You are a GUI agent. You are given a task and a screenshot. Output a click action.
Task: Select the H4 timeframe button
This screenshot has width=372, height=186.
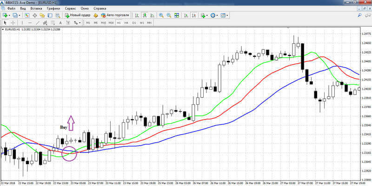(126, 23)
